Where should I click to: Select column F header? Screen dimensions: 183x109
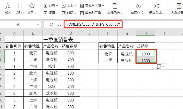pyautogui.click(x=108, y=33)
